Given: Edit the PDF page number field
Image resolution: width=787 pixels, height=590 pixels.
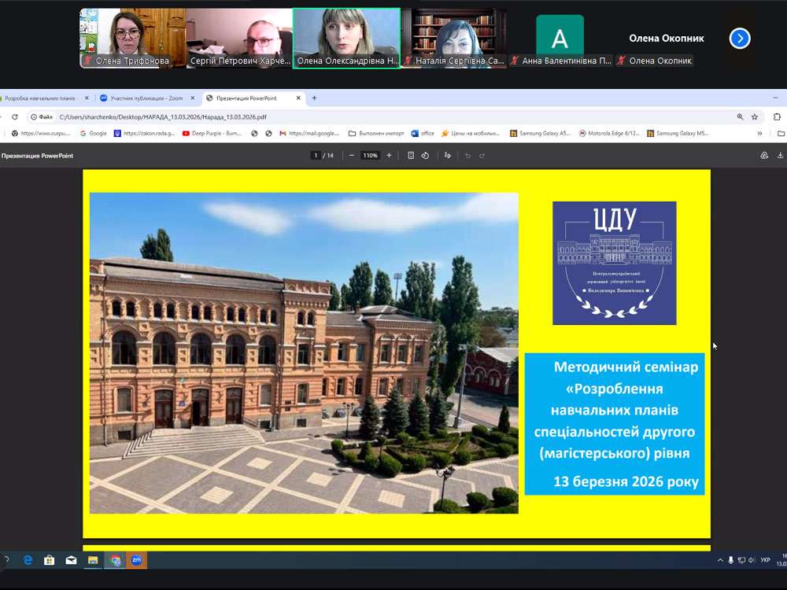Looking at the screenshot, I should [316, 156].
